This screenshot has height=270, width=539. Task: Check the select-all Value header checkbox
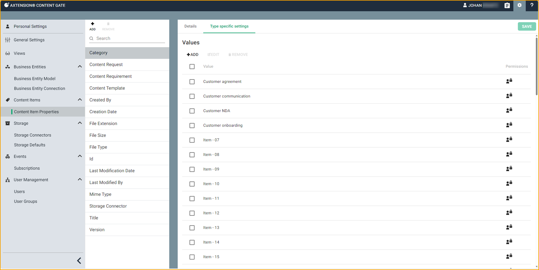click(x=192, y=67)
